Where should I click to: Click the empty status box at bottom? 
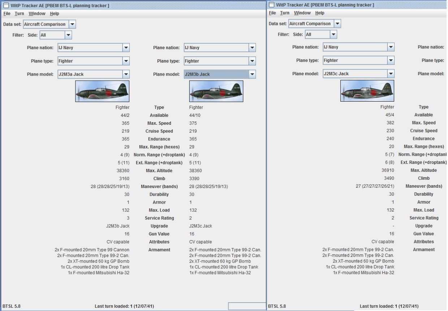point(247,306)
